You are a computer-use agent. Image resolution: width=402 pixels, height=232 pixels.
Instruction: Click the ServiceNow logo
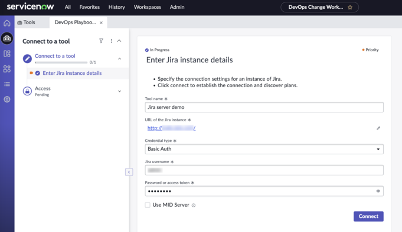tap(30, 7)
